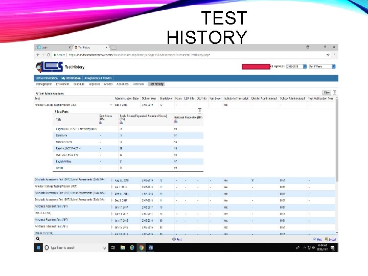Click the Logout icon
The height and width of the screenshot is (276, 368).
pos(327,239)
